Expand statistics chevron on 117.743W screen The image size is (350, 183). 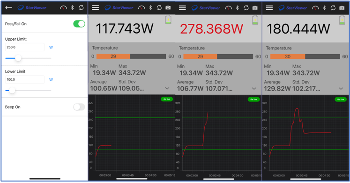click(167, 88)
